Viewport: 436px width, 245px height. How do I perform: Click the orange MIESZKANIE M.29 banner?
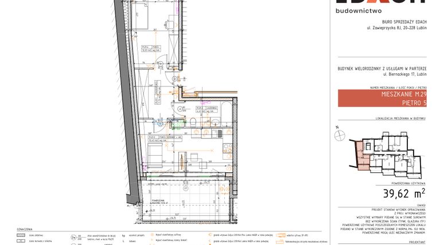pos(382,98)
